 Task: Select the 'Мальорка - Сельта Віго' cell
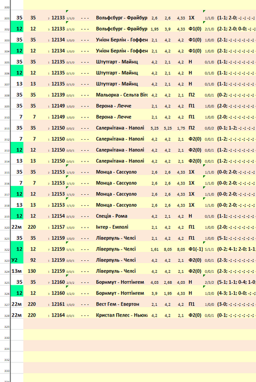click(121, 95)
